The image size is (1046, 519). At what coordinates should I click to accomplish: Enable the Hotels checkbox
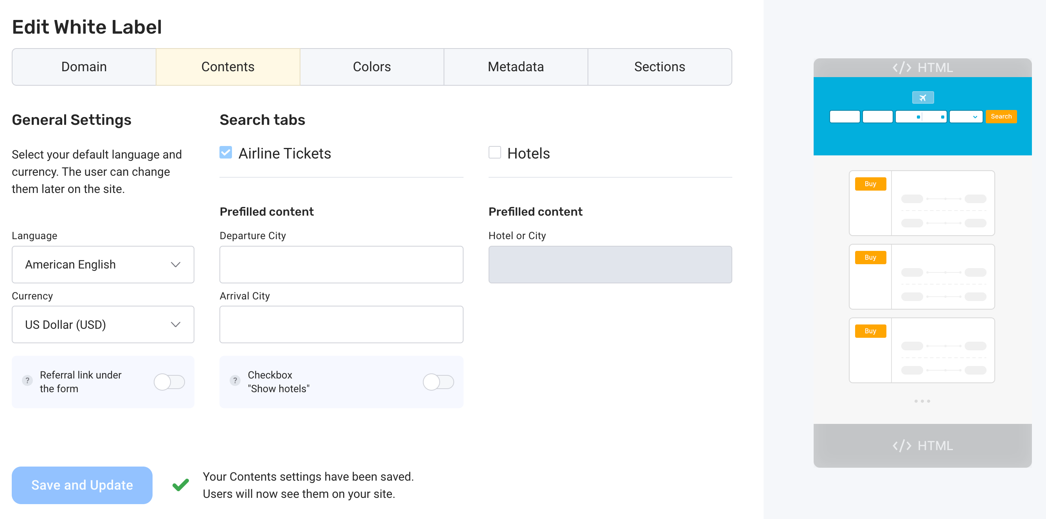[x=494, y=152]
